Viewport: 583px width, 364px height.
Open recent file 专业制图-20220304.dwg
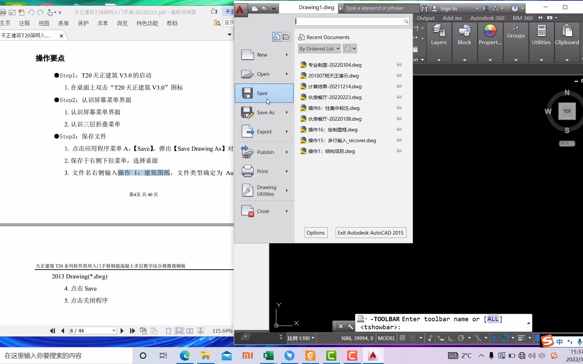(335, 65)
